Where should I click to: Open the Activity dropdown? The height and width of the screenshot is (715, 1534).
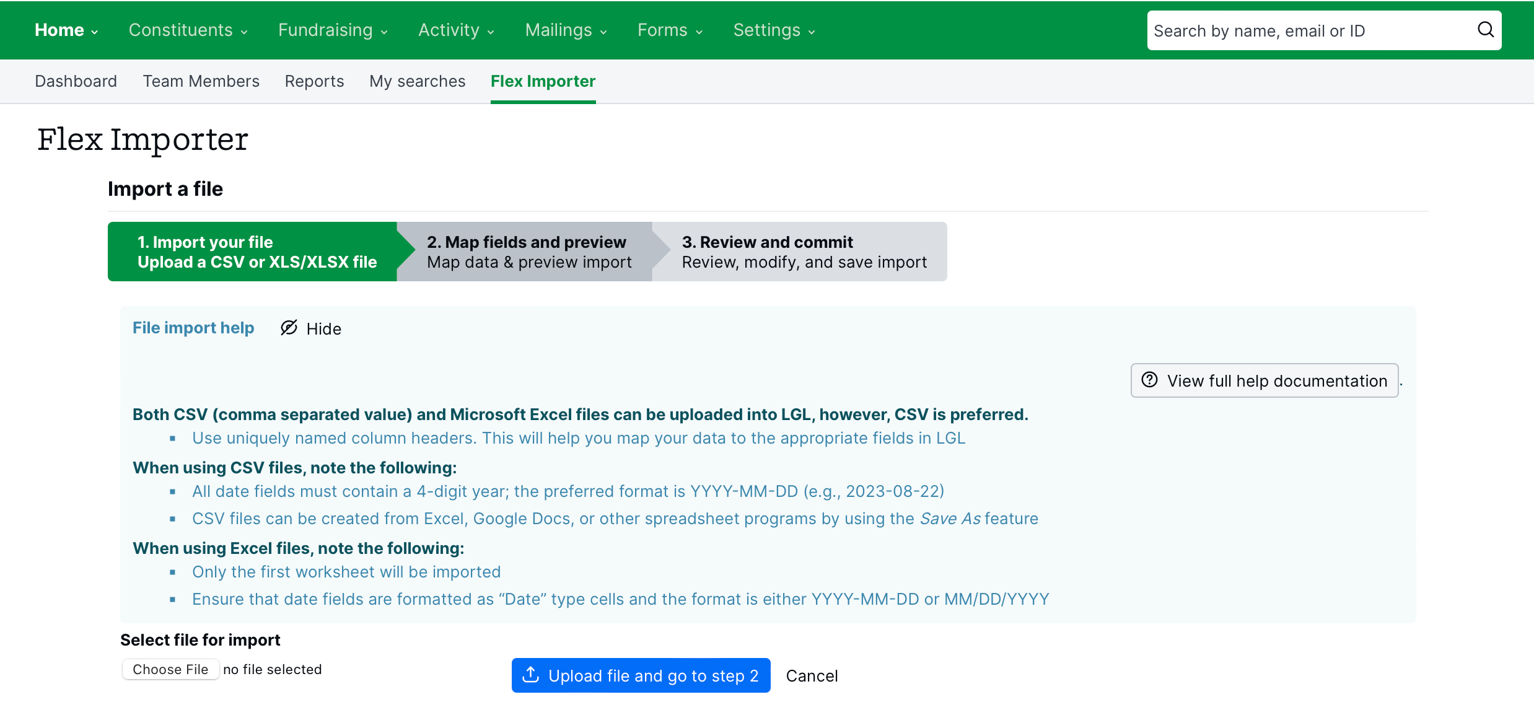(x=456, y=30)
